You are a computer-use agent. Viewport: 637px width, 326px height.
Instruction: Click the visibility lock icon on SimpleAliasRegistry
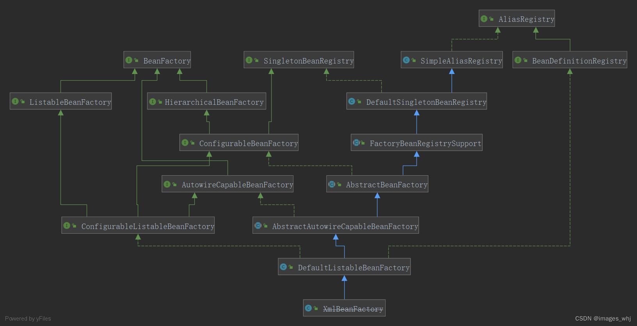413,60
